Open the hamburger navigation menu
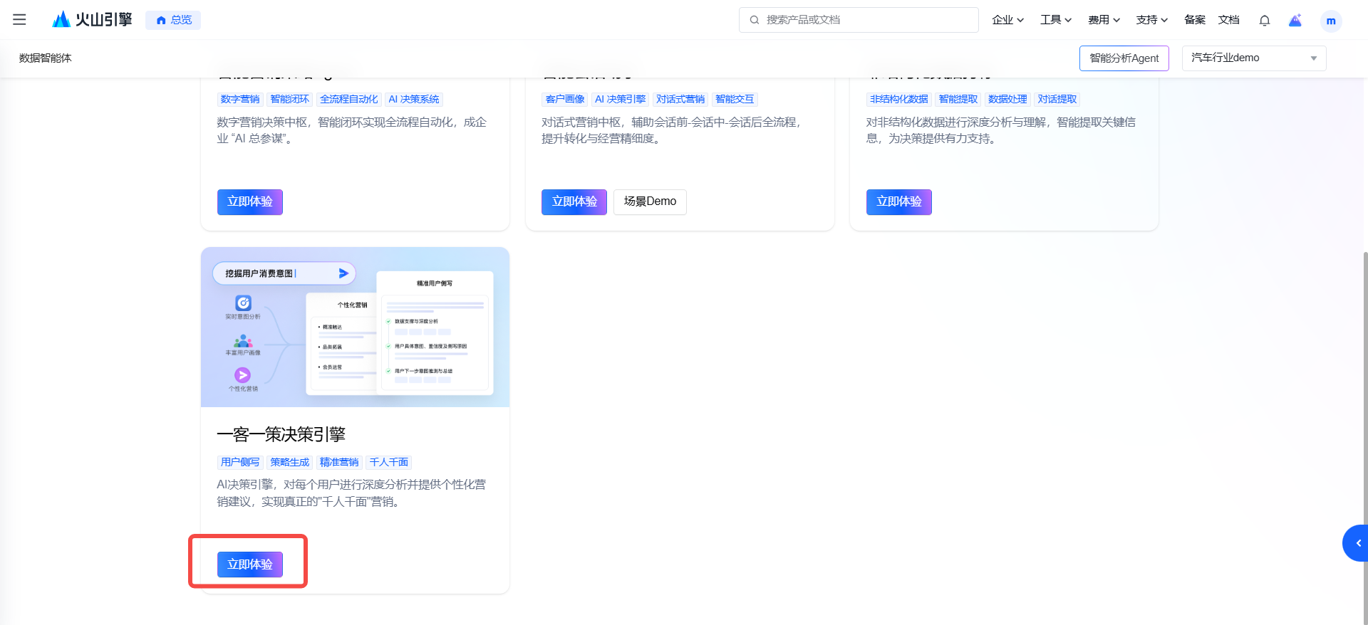Image resolution: width=1368 pixels, height=625 pixels. tap(19, 20)
